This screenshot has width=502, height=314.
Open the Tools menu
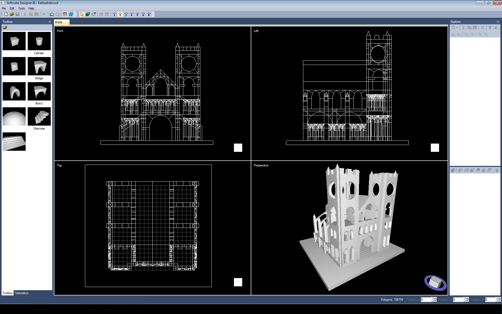pos(21,8)
